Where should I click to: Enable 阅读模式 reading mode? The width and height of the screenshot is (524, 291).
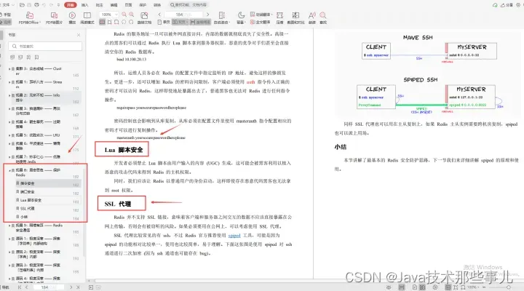pyautogui.click(x=87, y=18)
